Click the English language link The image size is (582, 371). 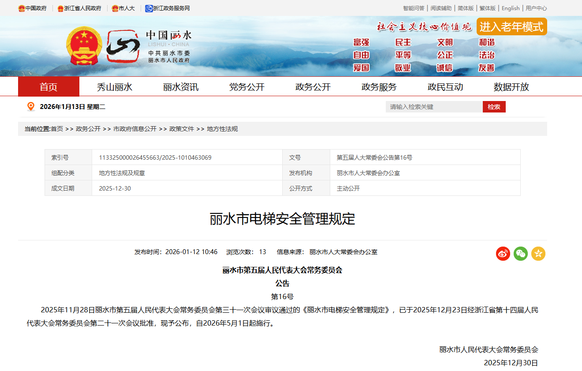click(x=511, y=8)
